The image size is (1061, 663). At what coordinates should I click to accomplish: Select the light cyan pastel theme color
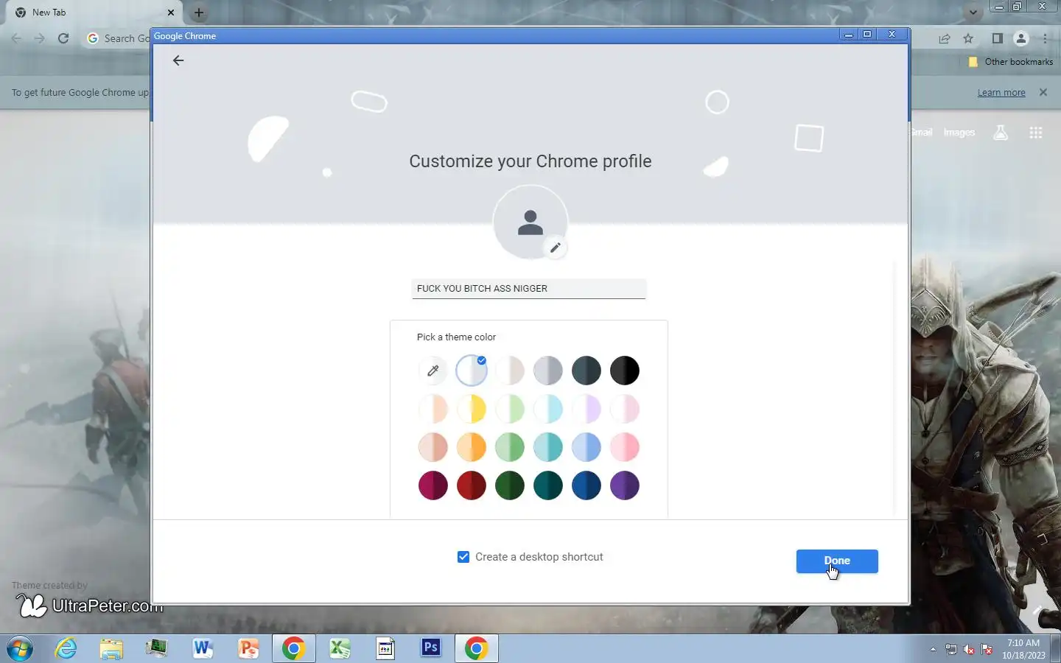548,409
